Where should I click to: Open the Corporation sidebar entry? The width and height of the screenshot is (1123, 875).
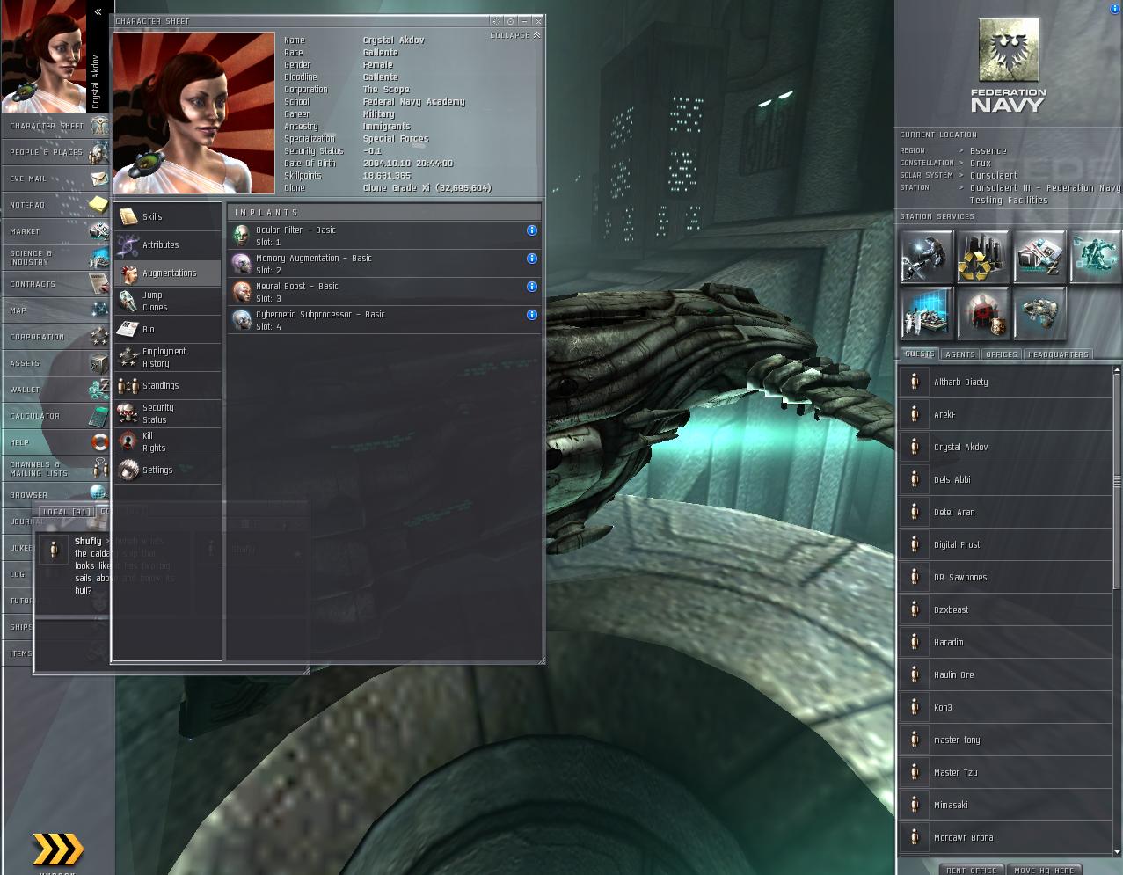click(56, 337)
